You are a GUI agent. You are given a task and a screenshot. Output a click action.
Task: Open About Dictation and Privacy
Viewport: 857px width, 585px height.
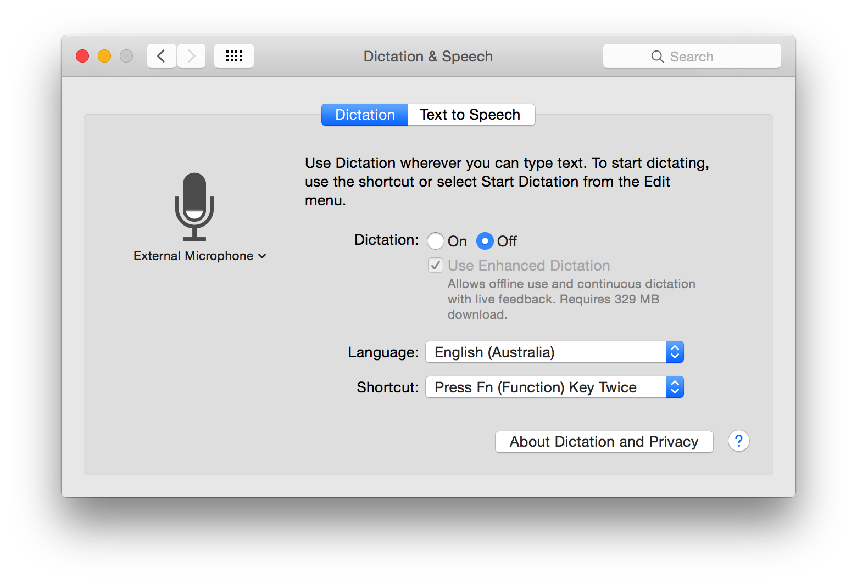[604, 442]
